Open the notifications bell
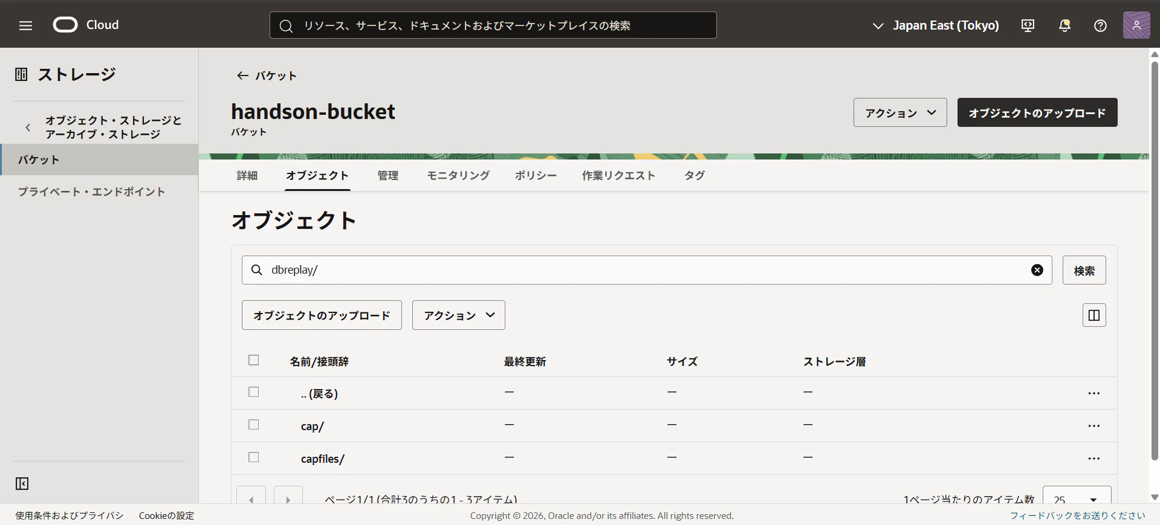The image size is (1160, 525). point(1064,25)
